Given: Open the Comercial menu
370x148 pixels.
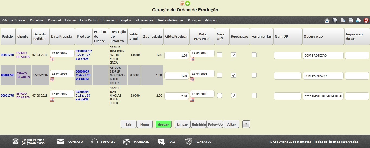Looking at the screenshot, I should click(54, 20).
